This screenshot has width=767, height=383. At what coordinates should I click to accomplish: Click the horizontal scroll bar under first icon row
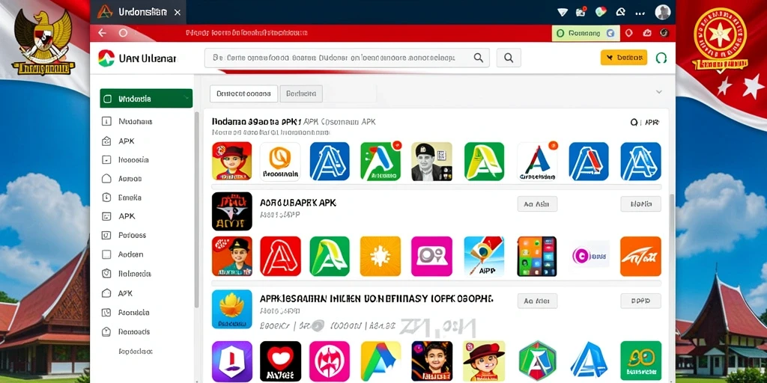[436, 186]
